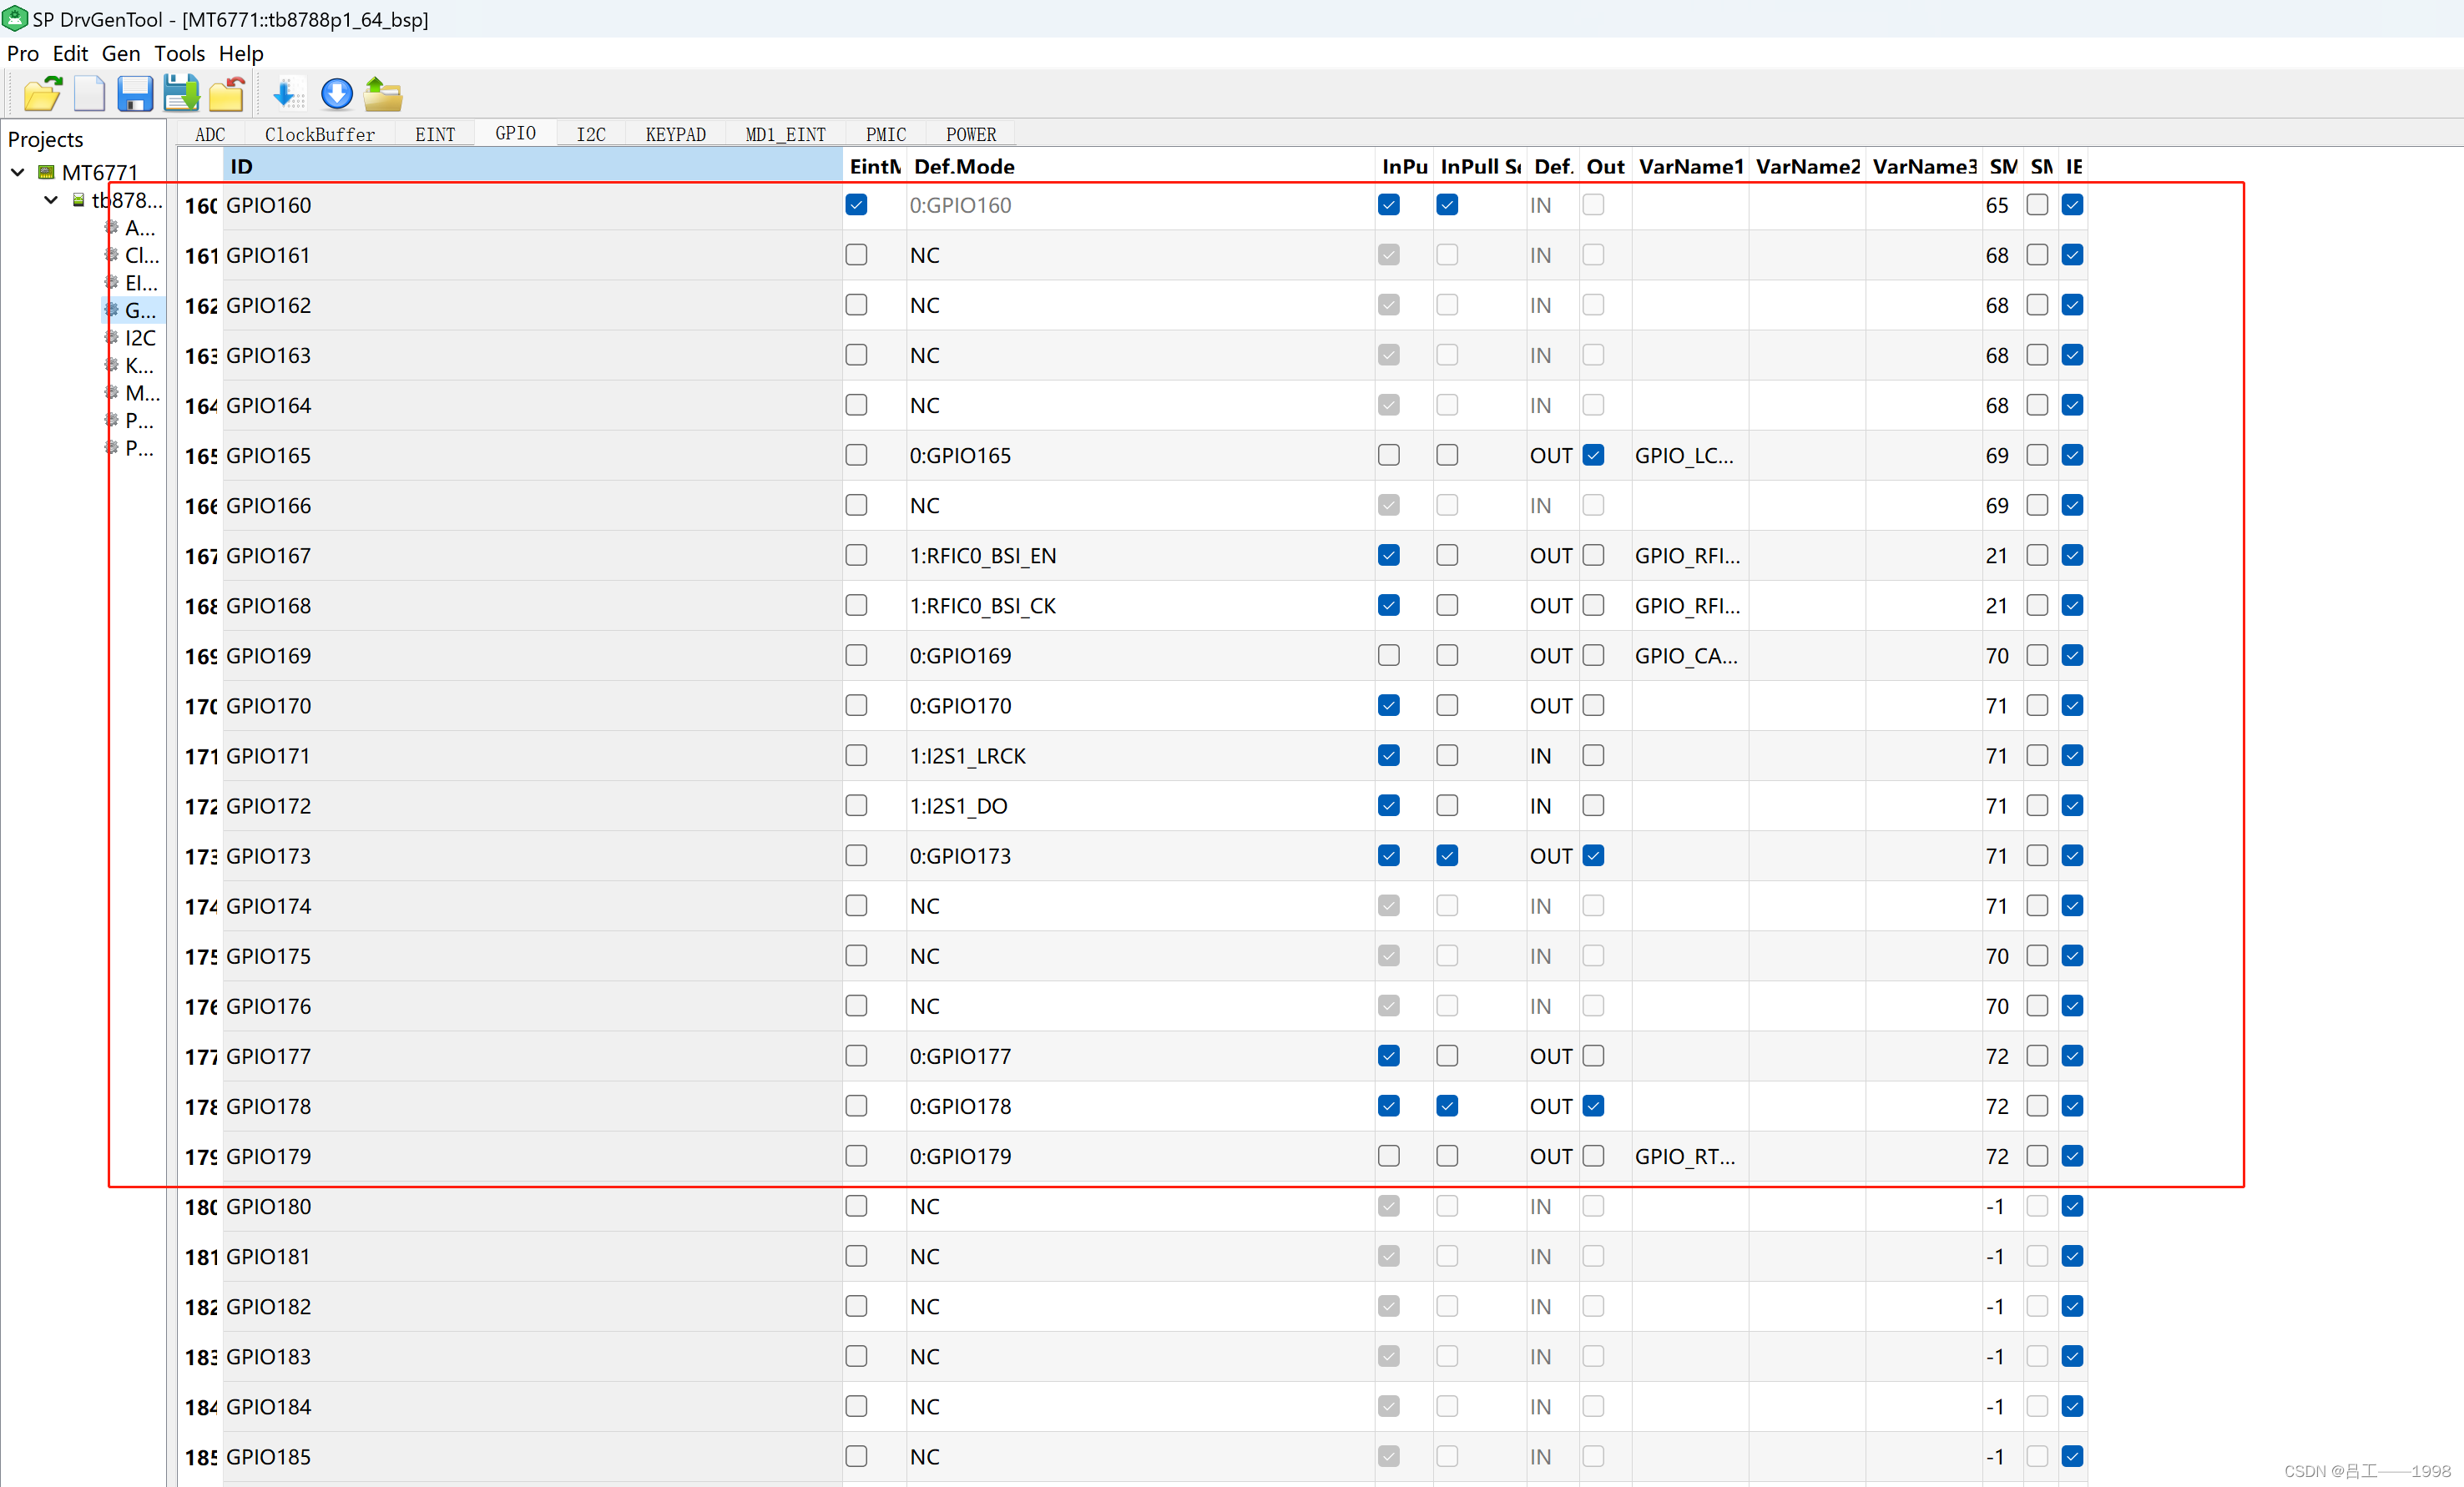Select the GPIO185 row ID cell
This screenshot has width=2464, height=1487.
coord(533,1456)
